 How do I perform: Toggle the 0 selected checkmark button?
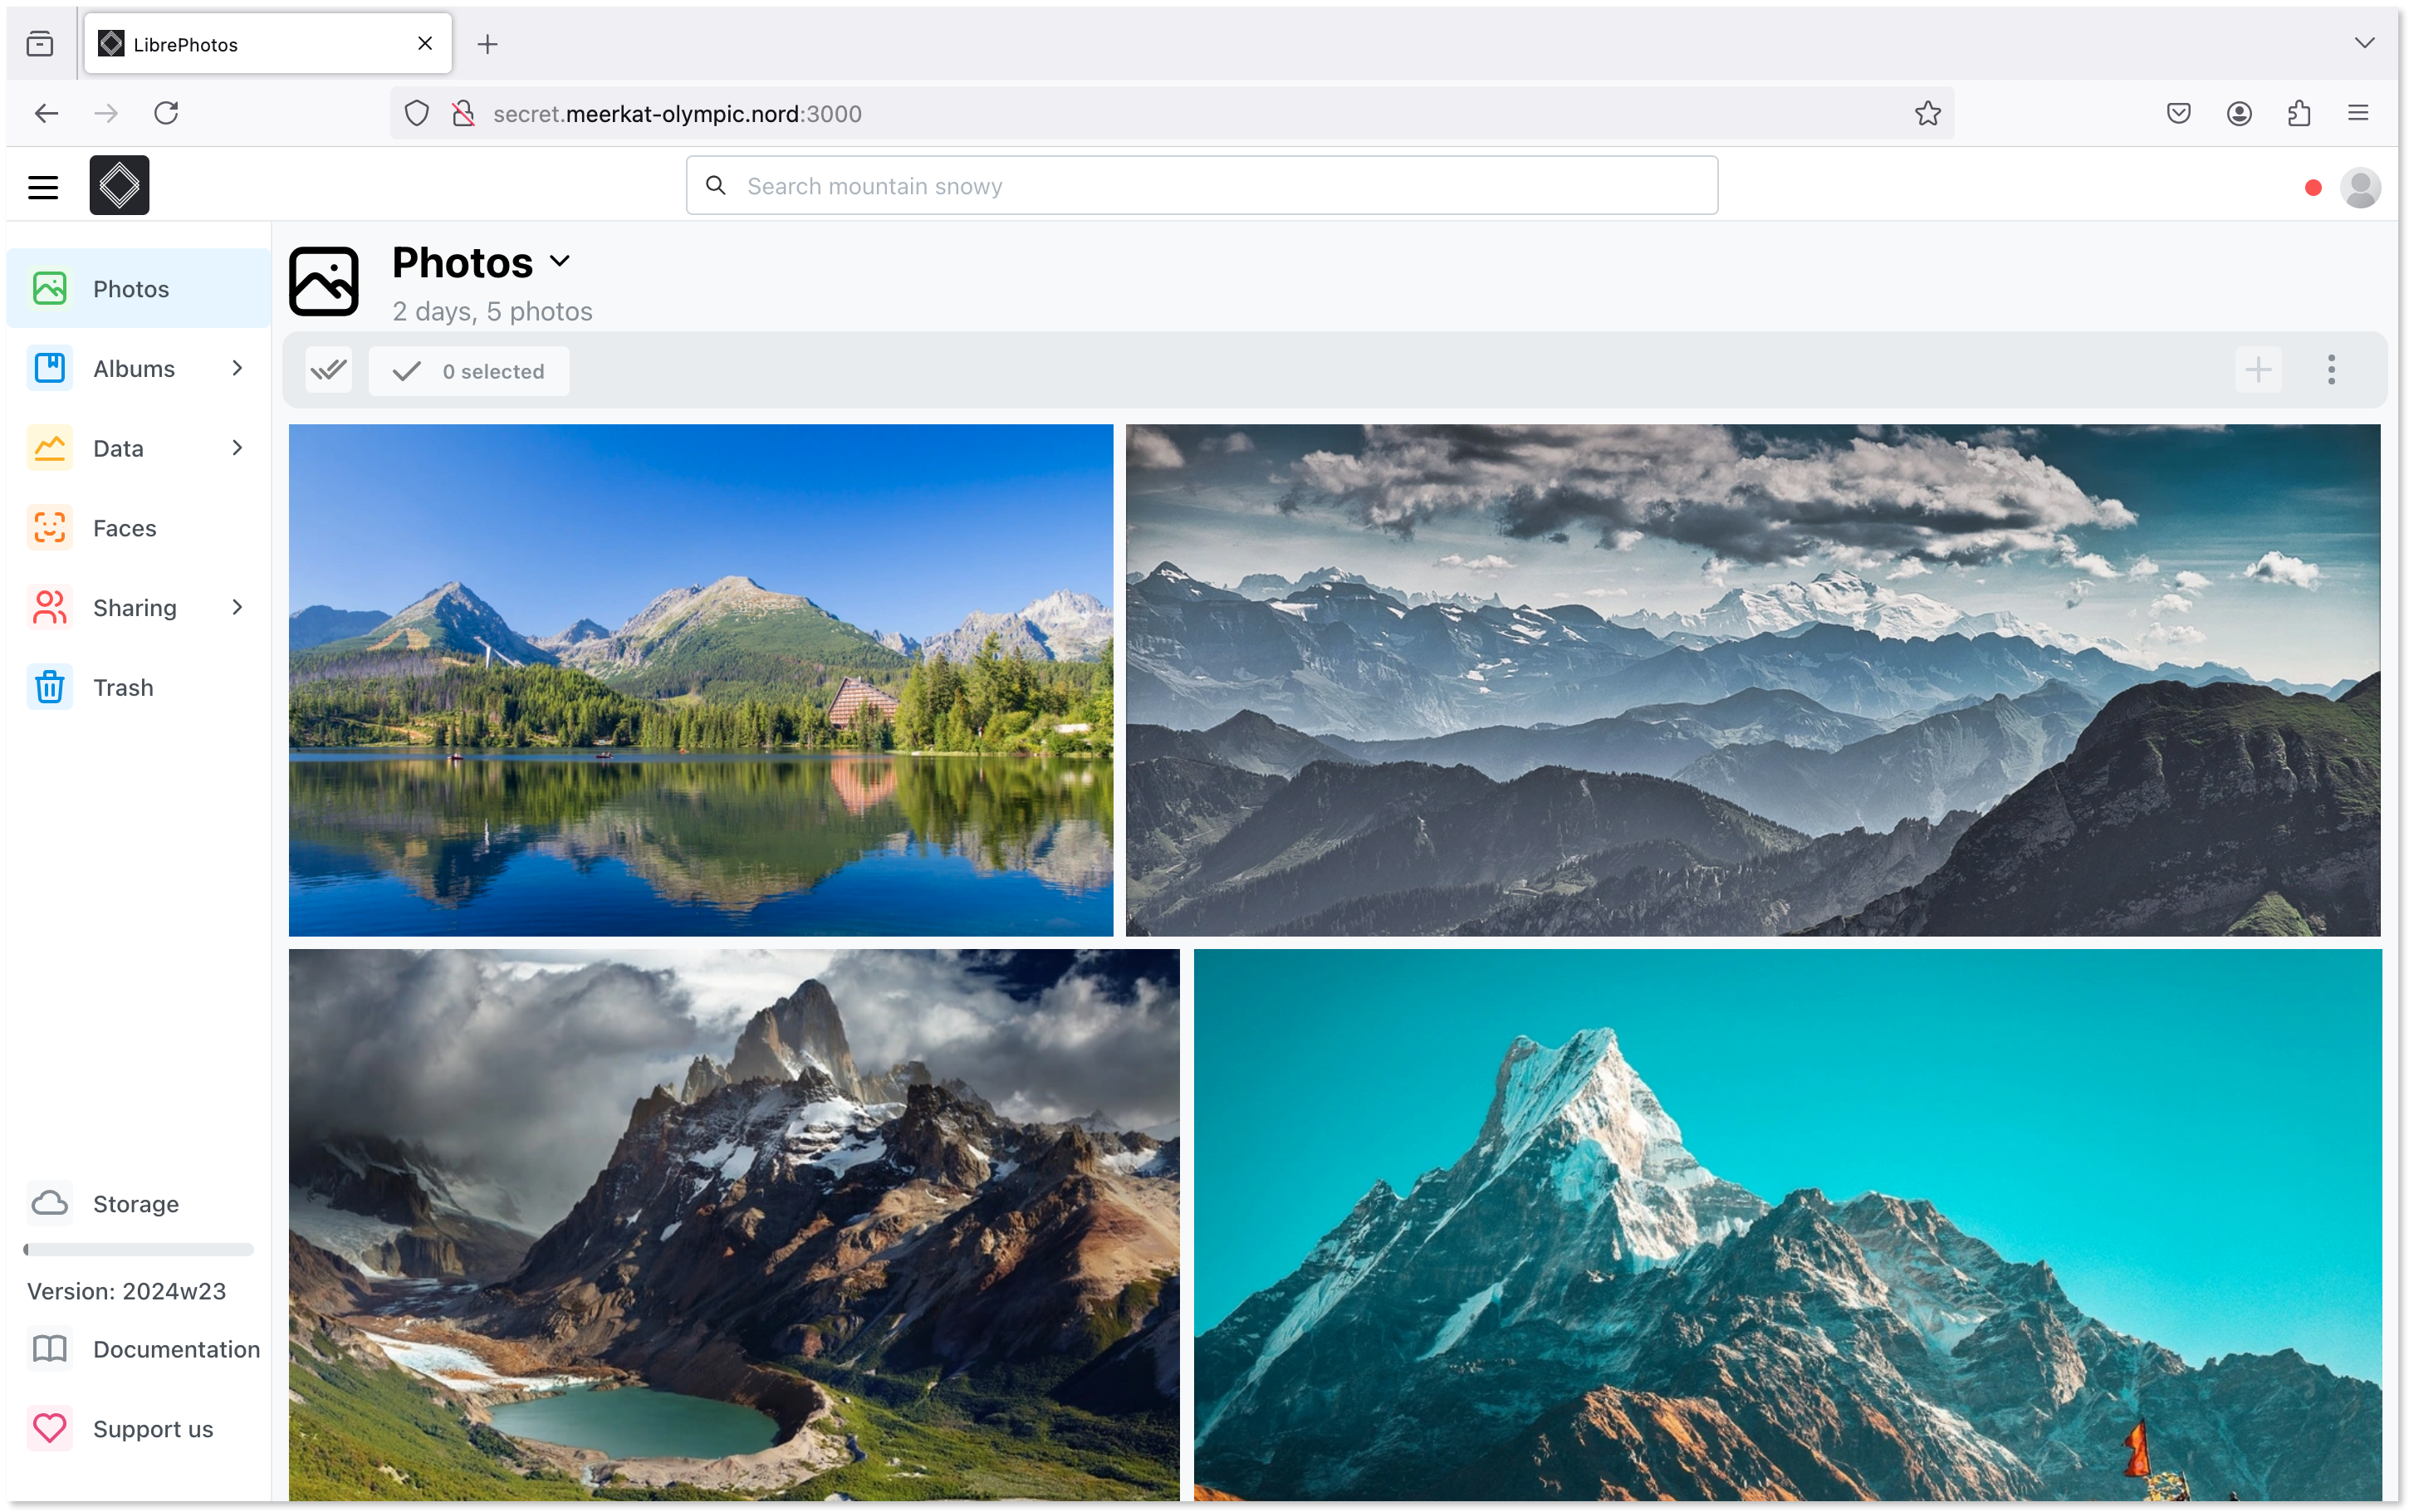(469, 371)
